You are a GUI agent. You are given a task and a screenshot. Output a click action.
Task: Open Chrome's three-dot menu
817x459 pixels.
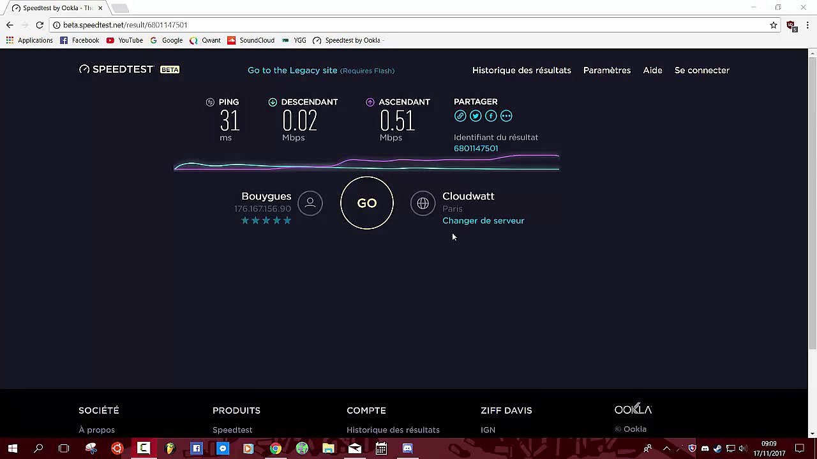coord(807,25)
